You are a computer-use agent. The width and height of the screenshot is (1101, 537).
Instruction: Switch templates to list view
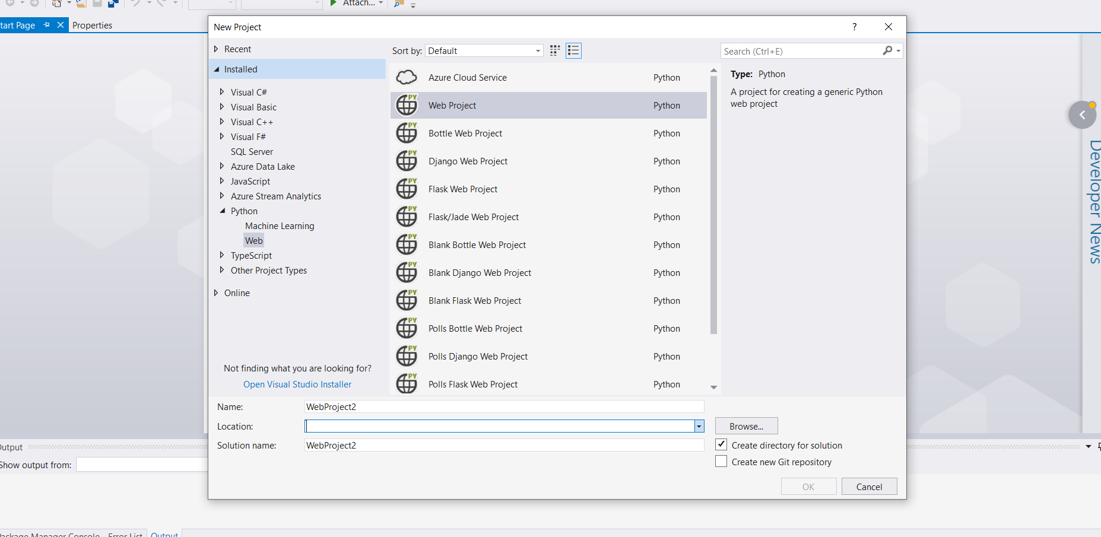(573, 50)
